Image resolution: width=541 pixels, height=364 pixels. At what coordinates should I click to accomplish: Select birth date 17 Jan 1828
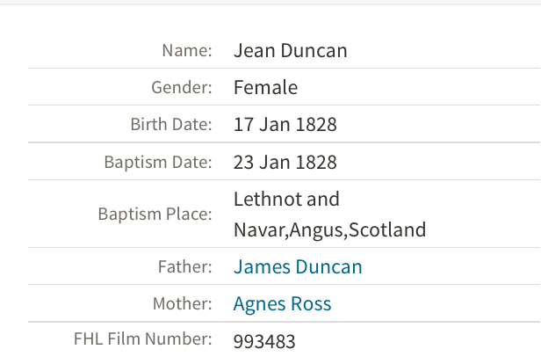285,124
